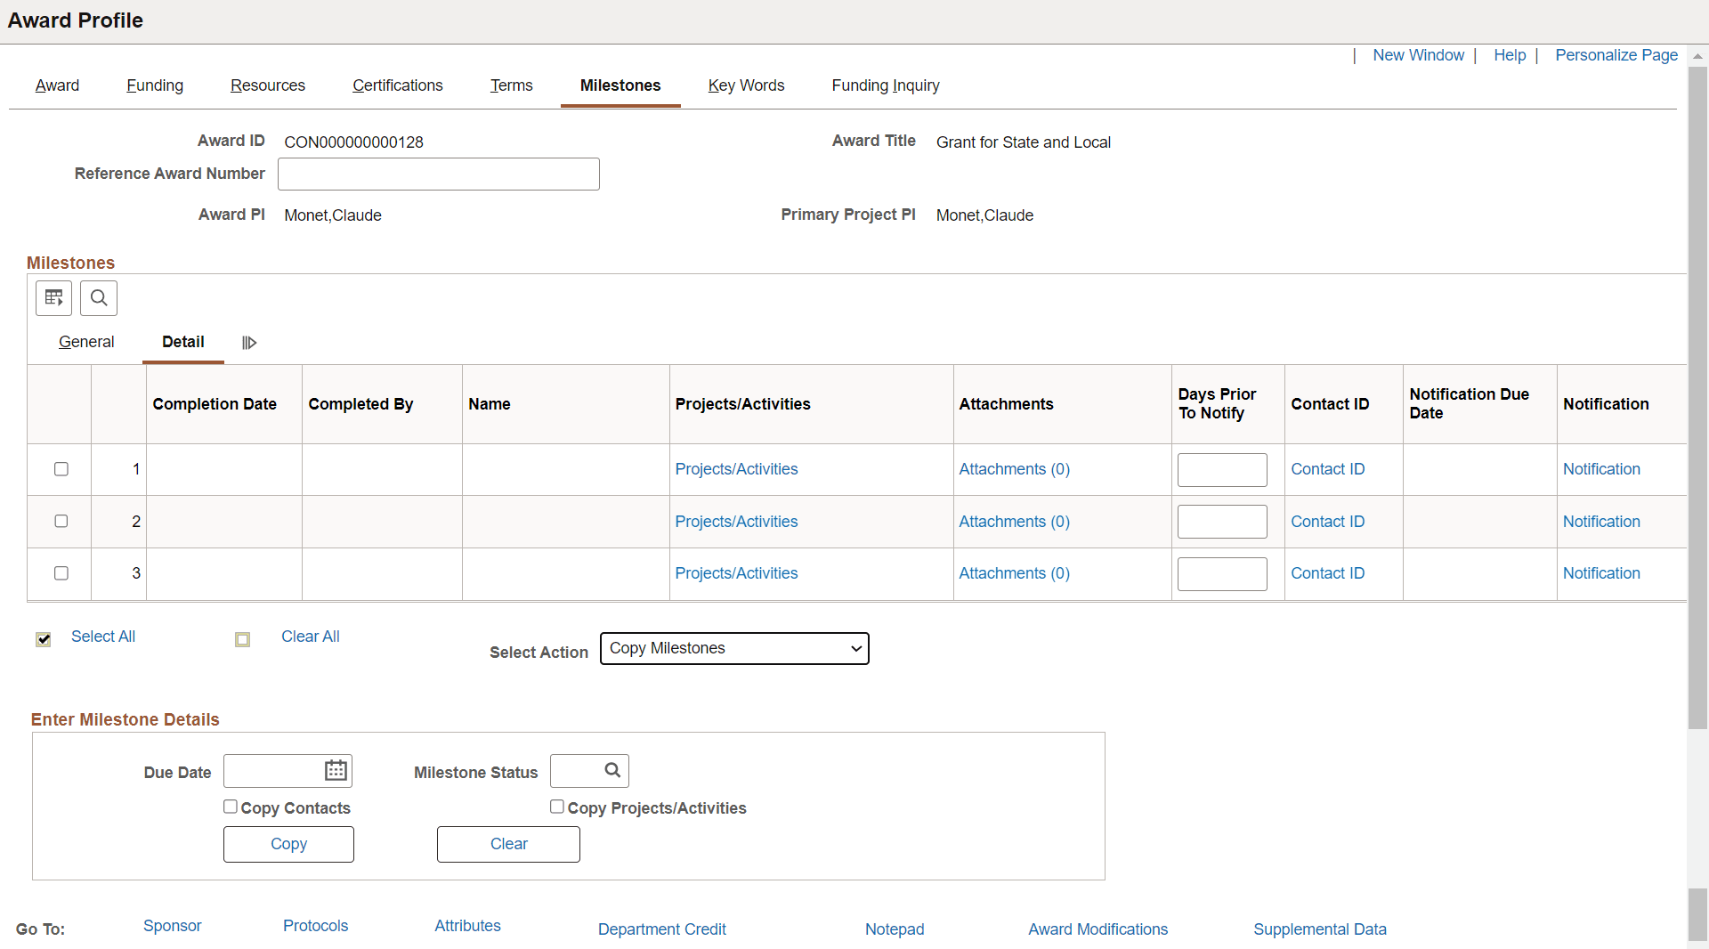Screen dimensions: 1709x949
Task: Open the Milestone Status lookup
Action: 612,770
